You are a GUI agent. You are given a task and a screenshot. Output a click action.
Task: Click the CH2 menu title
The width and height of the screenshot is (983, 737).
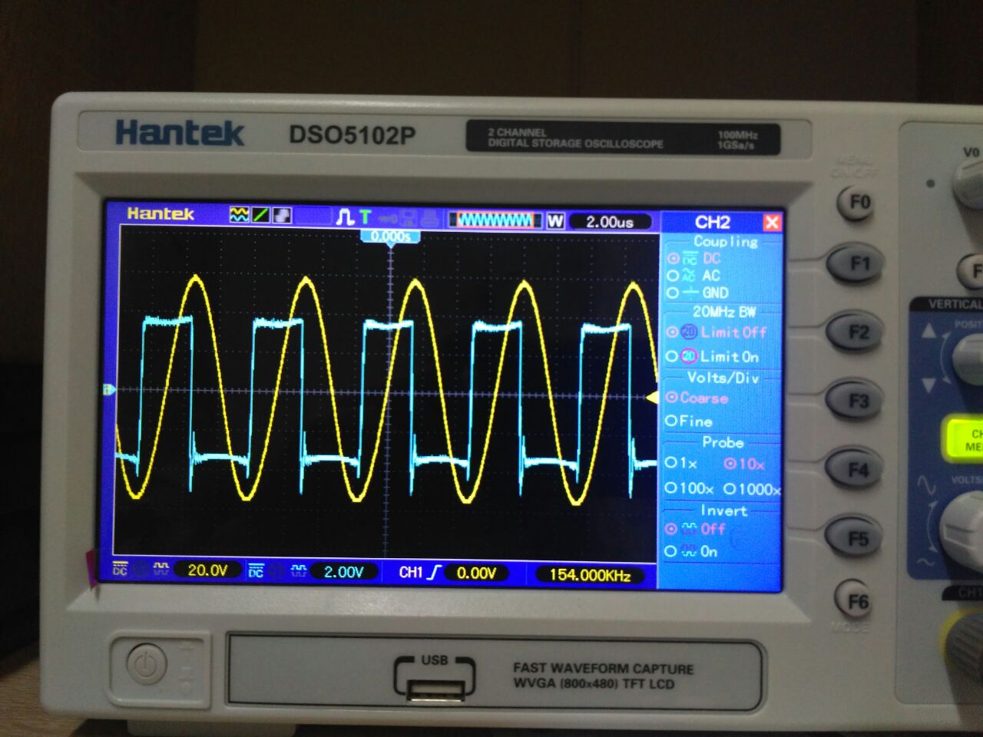point(712,223)
